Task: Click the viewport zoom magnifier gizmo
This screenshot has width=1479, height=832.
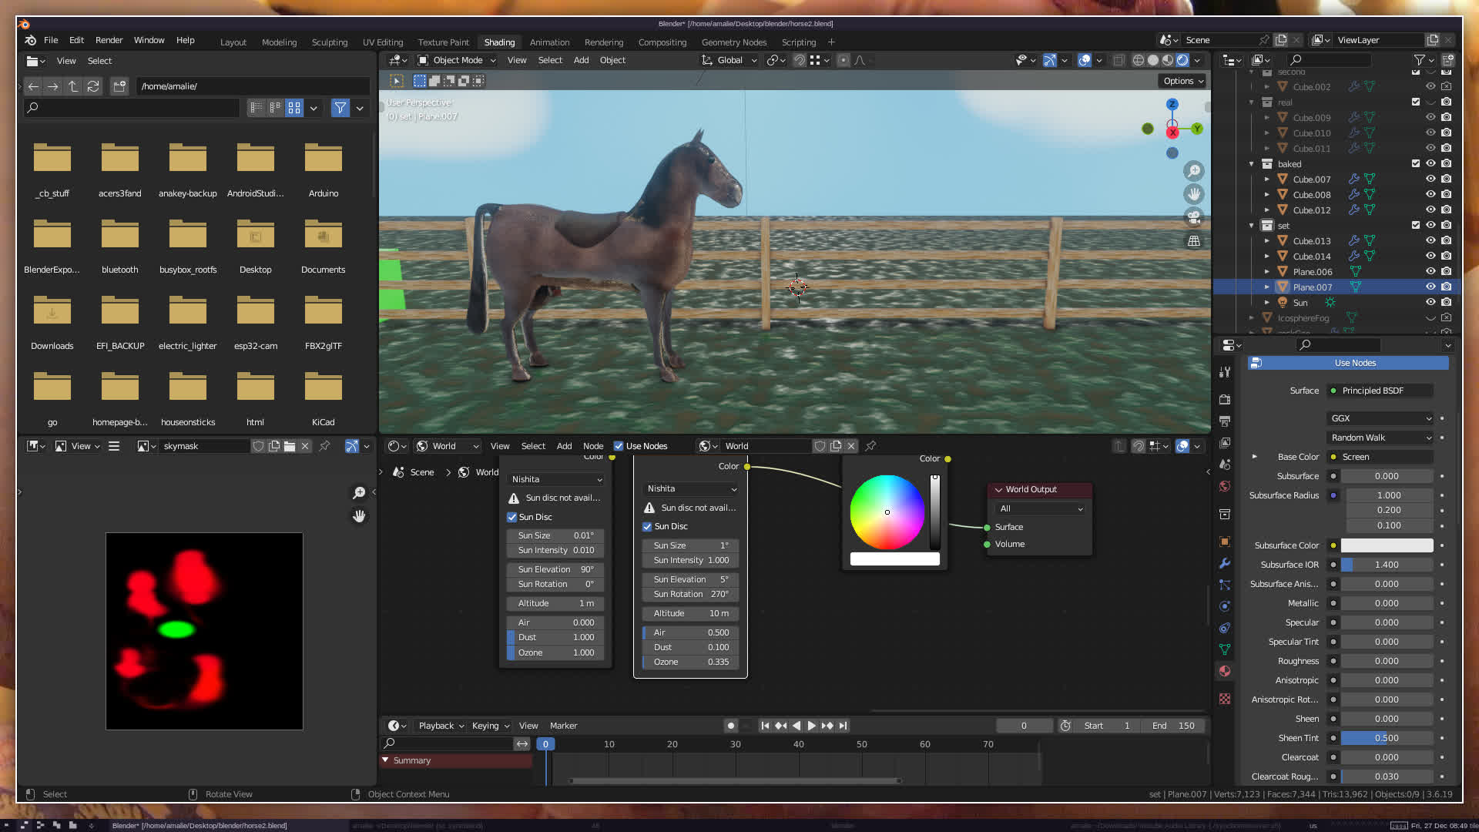Action: point(1194,171)
